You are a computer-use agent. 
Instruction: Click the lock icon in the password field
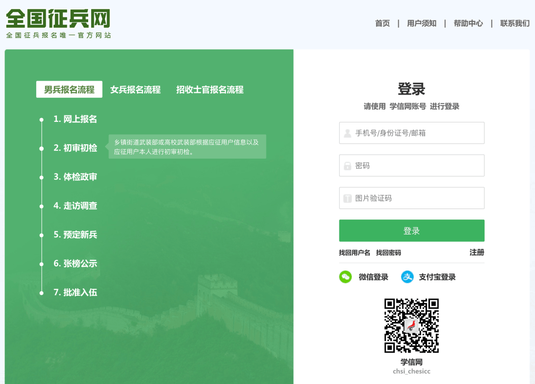point(347,165)
